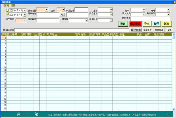Click the 共 0 笔 record count text

tap(28, 114)
